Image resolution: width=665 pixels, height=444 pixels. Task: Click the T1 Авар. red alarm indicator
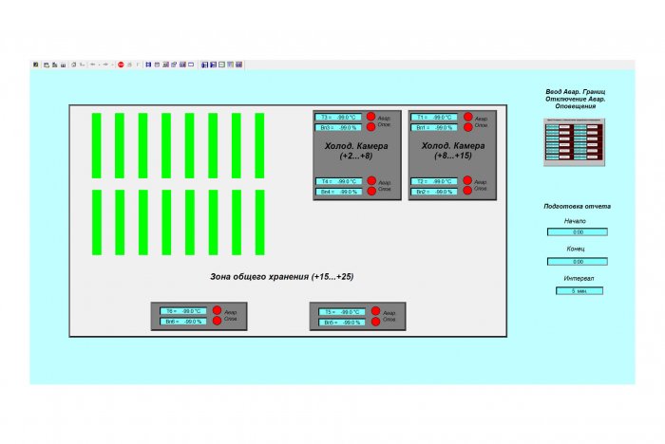coord(467,117)
